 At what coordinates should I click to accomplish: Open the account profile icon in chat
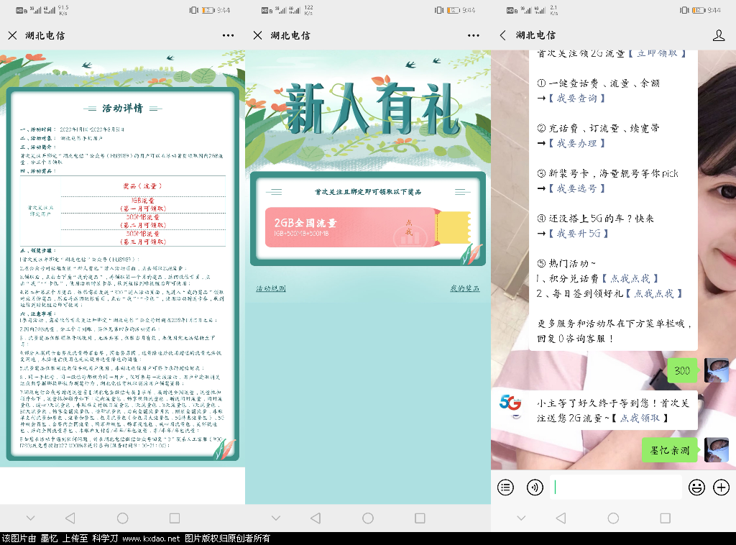(719, 35)
